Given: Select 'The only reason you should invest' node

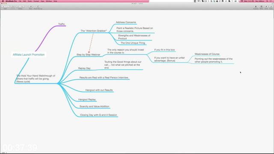Looking at the screenshot, I should click(x=125, y=51).
